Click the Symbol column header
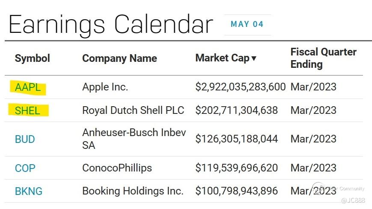The image size is (372, 209). click(32, 58)
